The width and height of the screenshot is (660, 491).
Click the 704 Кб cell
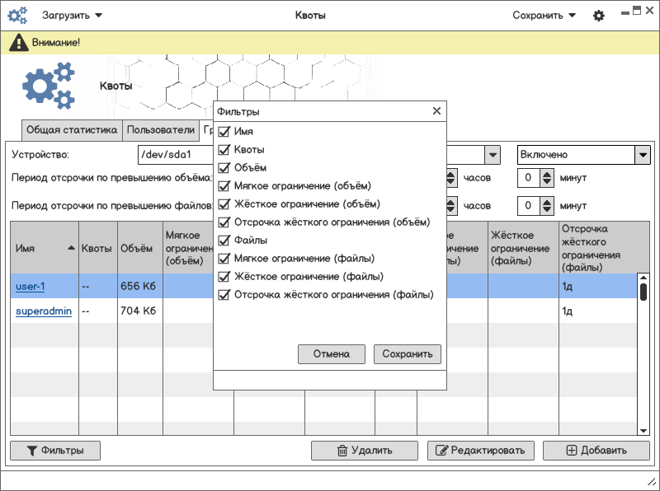coord(140,311)
